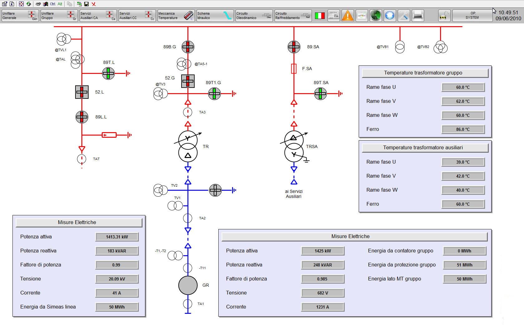Click the Temperature trasformatore gruppo header
The height and width of the screenshot is (335, 524).
pos(425,73)
